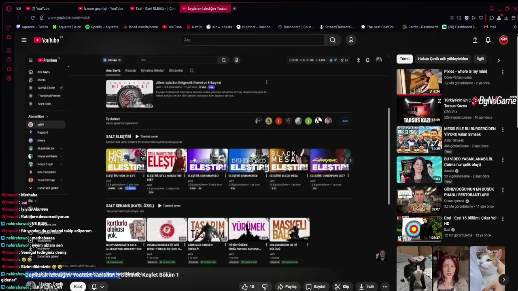The width and height of the screenshot is (518, 291).
Task: Open the YouTube guide hamburger menu
Action: [x=24, y=40]
